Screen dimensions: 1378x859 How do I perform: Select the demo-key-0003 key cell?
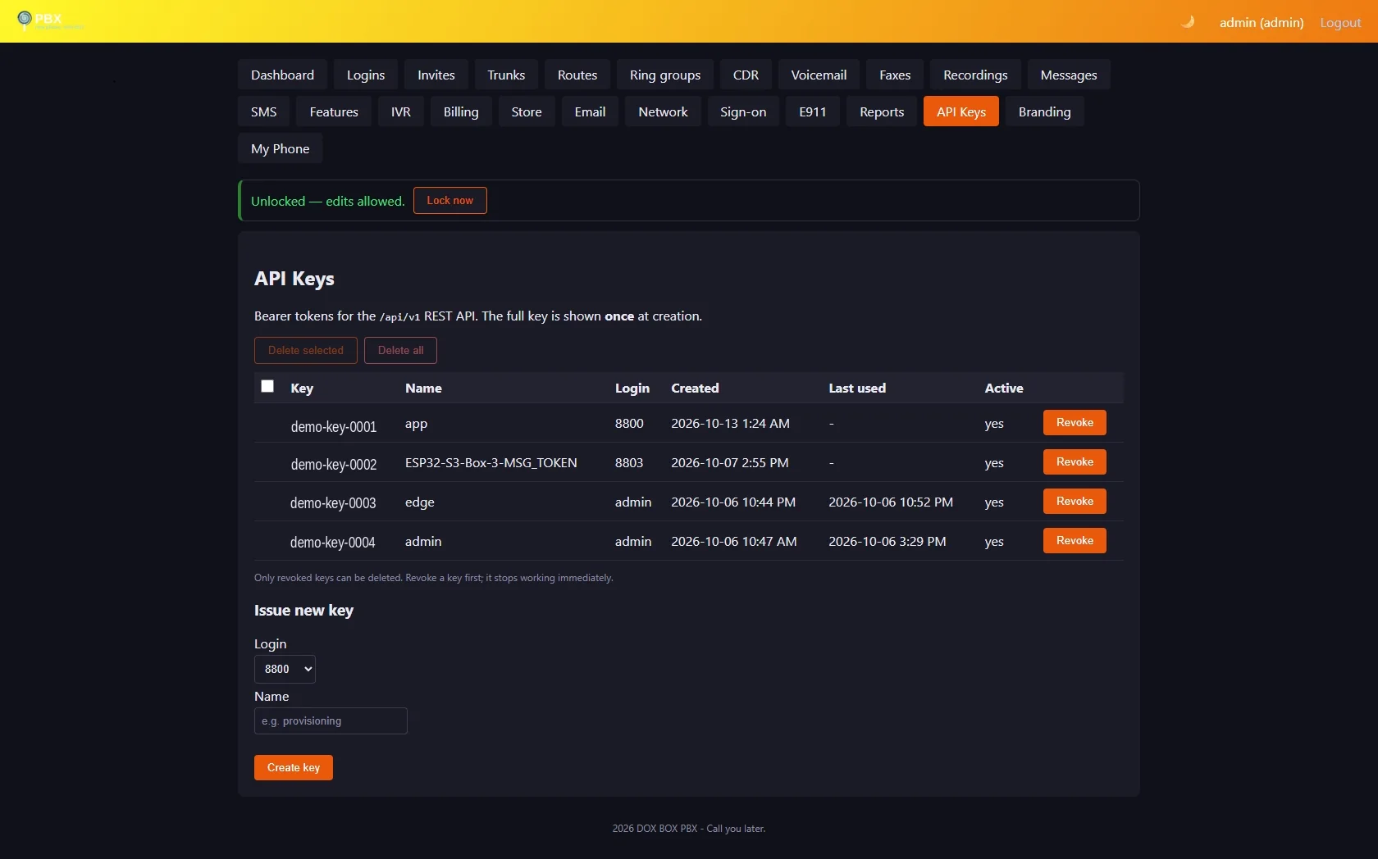tap(333, 502)
